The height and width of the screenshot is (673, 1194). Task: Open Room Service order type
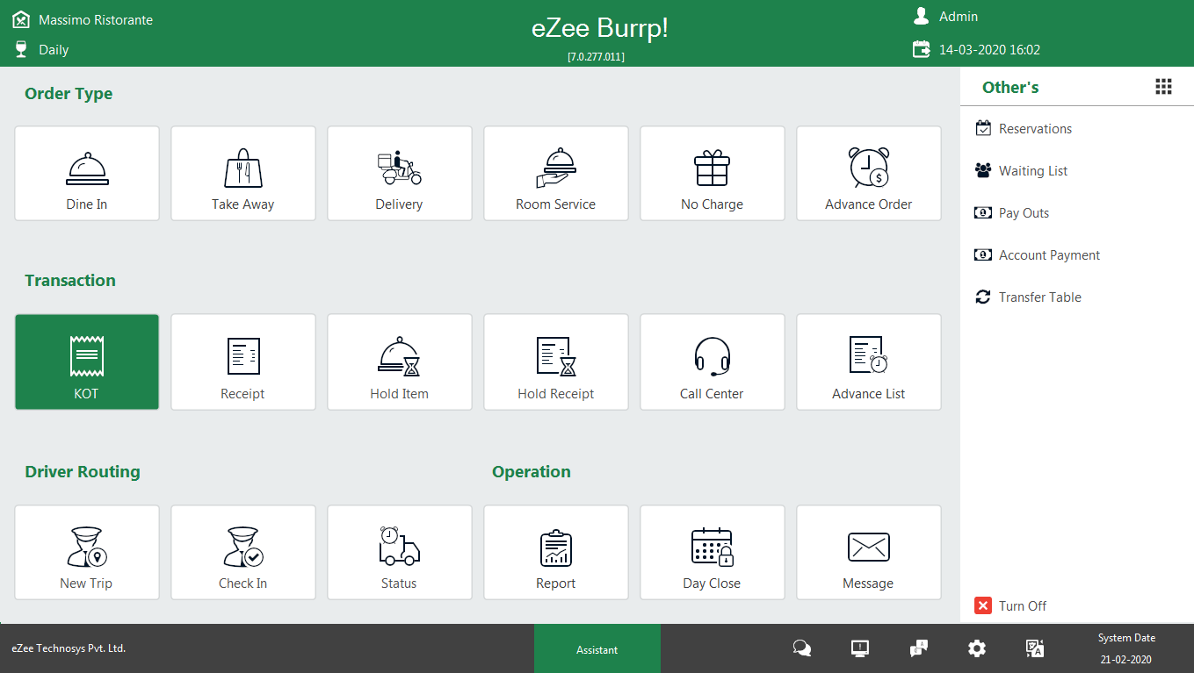(x=556, y=173)
